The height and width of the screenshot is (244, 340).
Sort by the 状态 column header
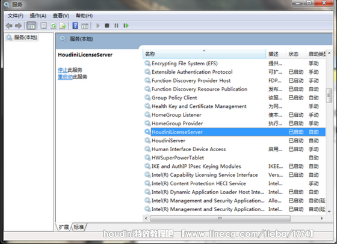point(295,54)
